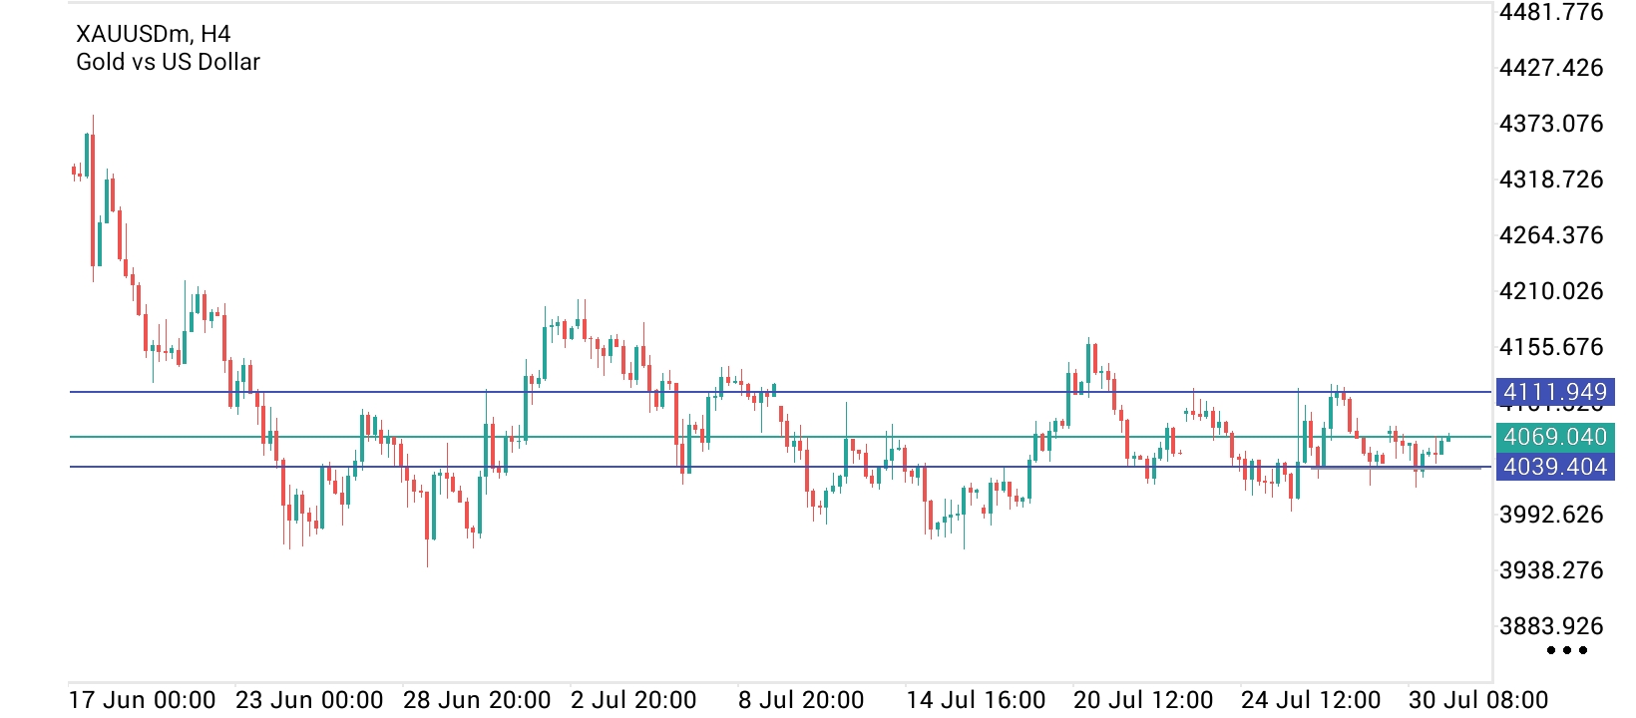Click the green current price line
This screenshot has width=1636, height=718.
(780, 437)
